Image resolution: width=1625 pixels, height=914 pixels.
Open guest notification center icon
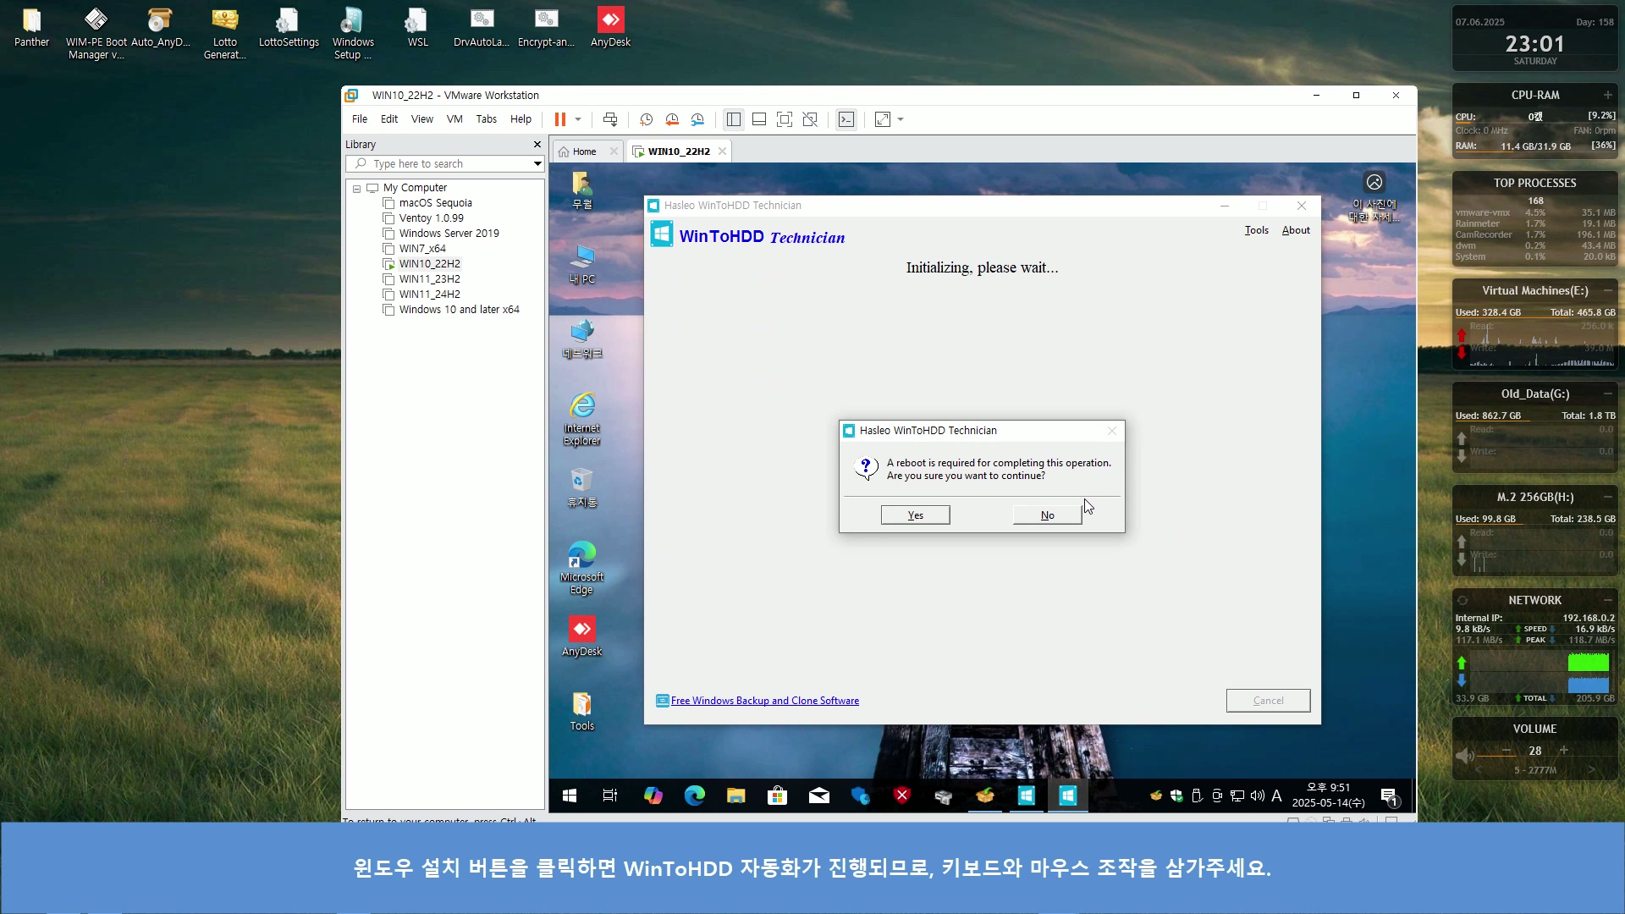pos(1389,796)
